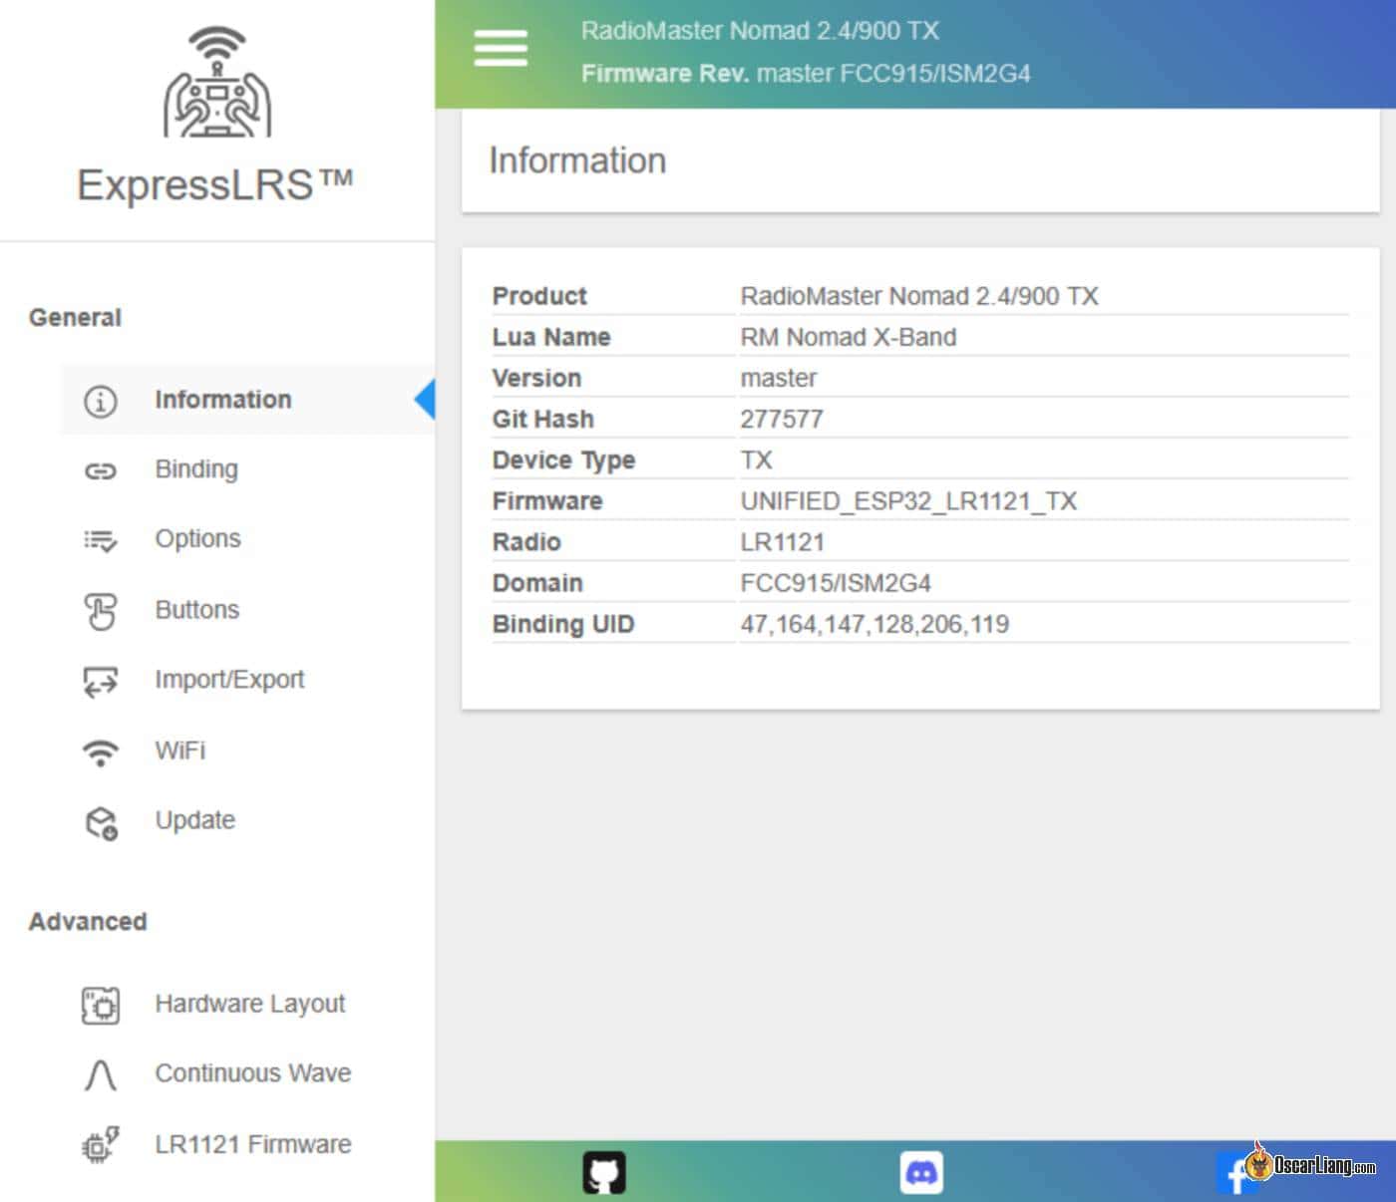Open the Discord link icon
This screenshot has width=1396, height=1202.
[921, 1173]
